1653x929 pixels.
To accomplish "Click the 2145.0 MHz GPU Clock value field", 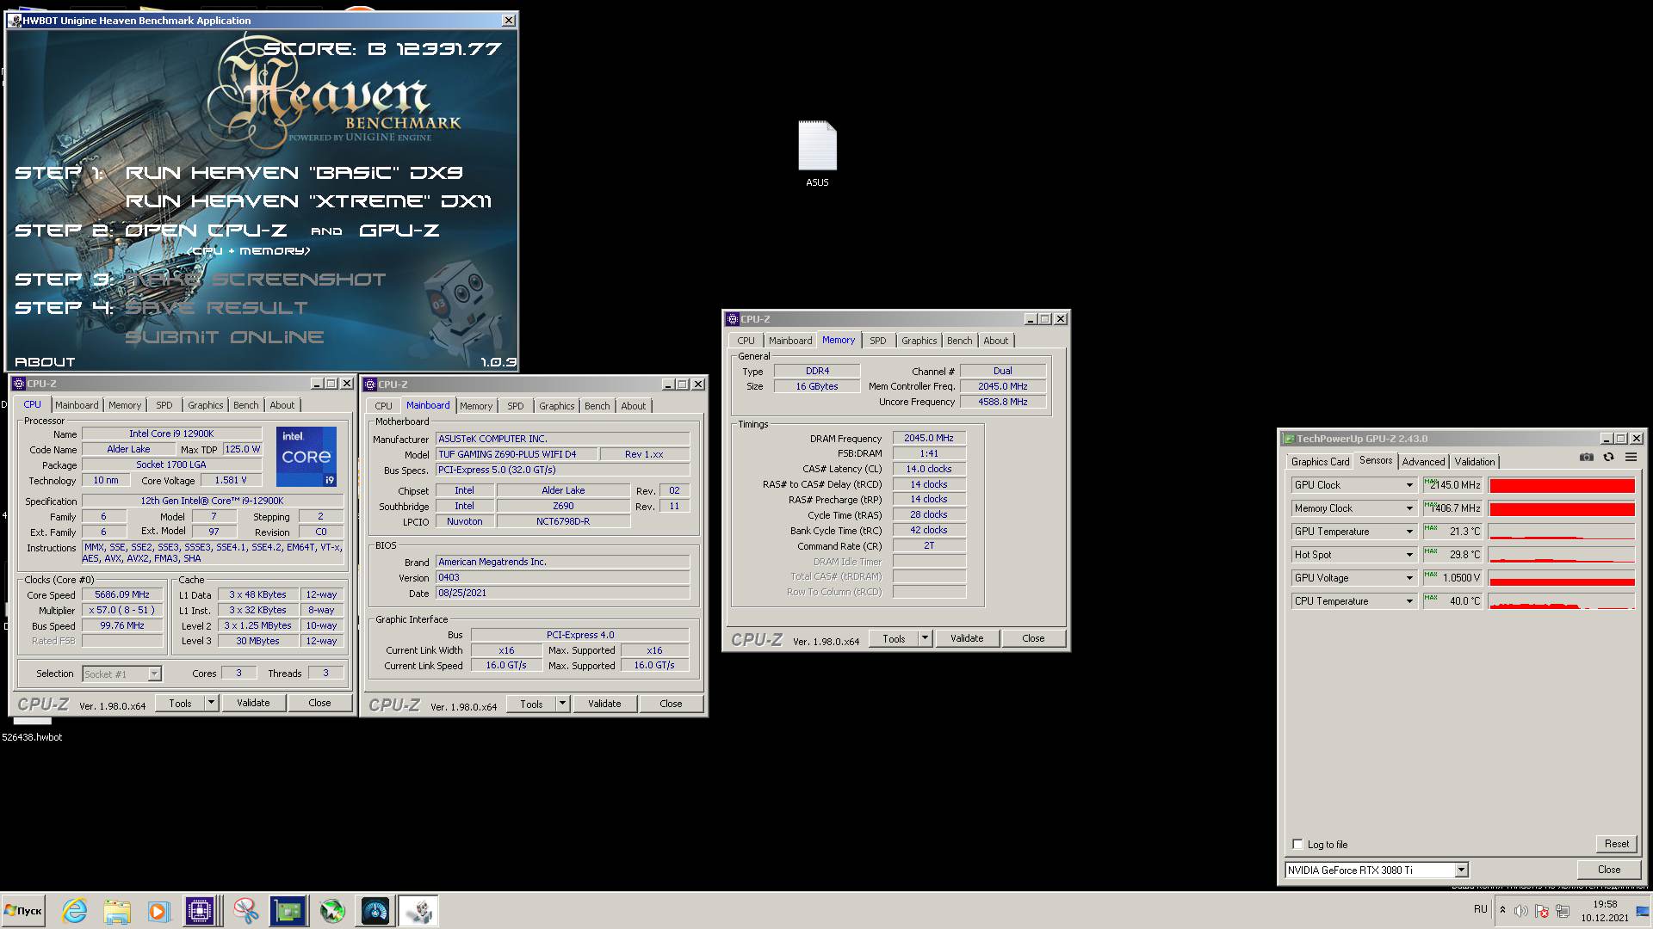I will 1453,485.
